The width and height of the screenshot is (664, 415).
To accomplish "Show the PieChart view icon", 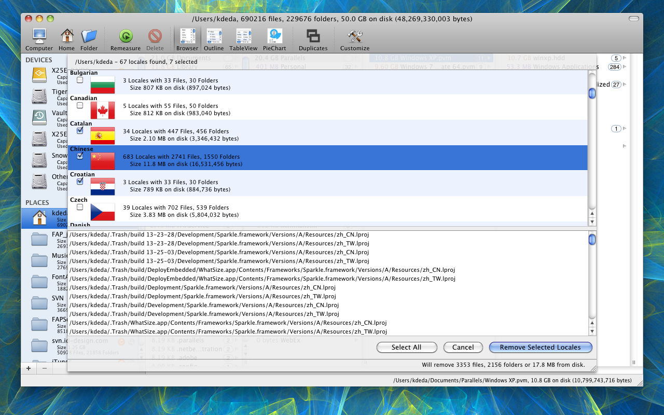I will pos(274,36).
